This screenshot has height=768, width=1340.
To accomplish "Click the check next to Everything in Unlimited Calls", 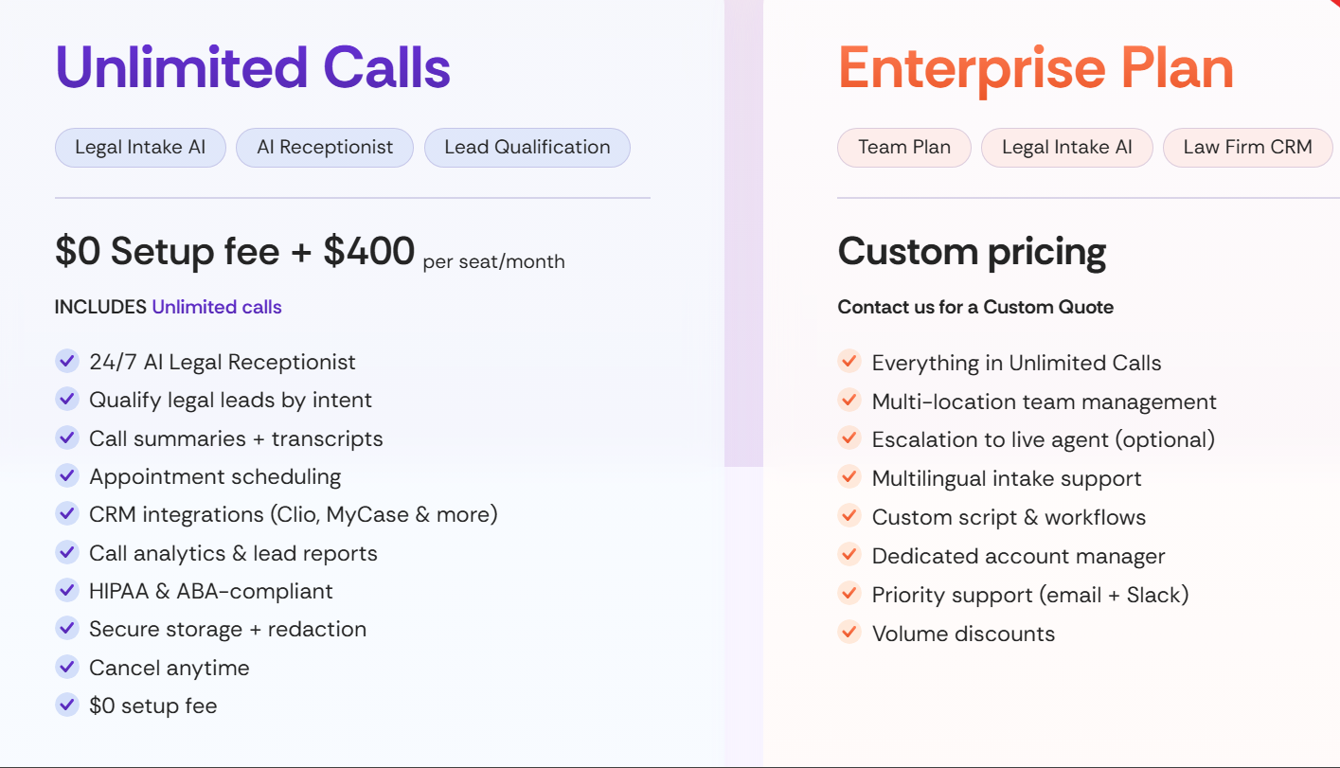I will [849, 362].
